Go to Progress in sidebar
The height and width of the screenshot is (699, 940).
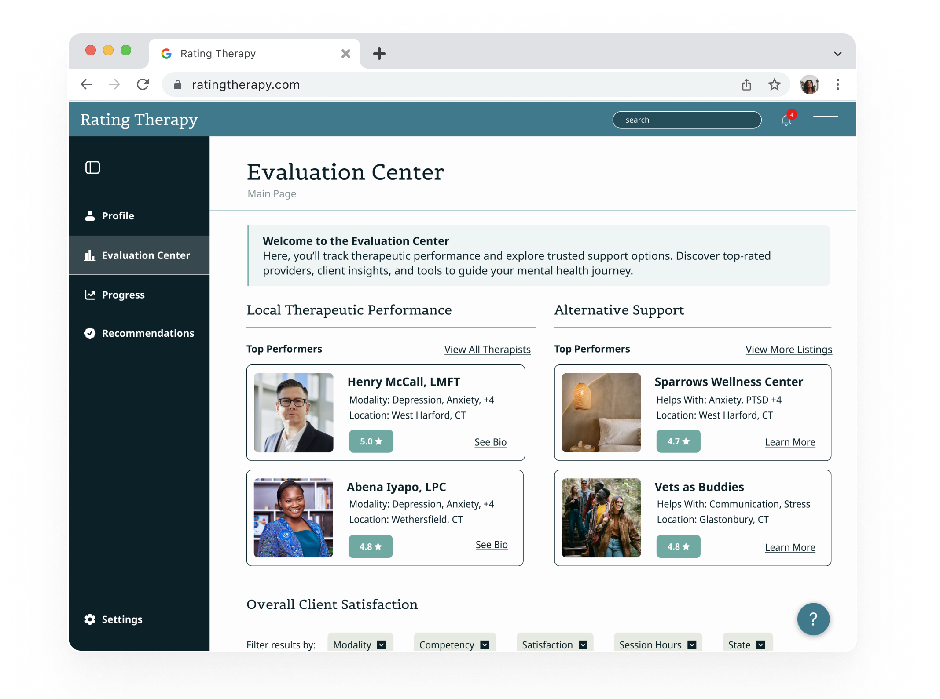[123, 295]
